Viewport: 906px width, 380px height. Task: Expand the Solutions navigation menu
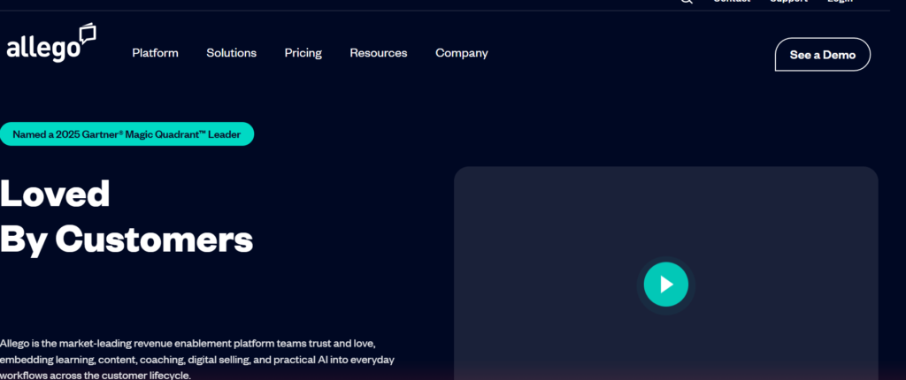tap(231, 53)
